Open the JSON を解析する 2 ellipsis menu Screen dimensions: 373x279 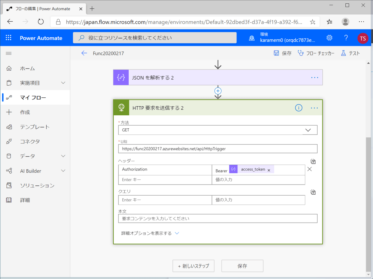coord(315,77)
